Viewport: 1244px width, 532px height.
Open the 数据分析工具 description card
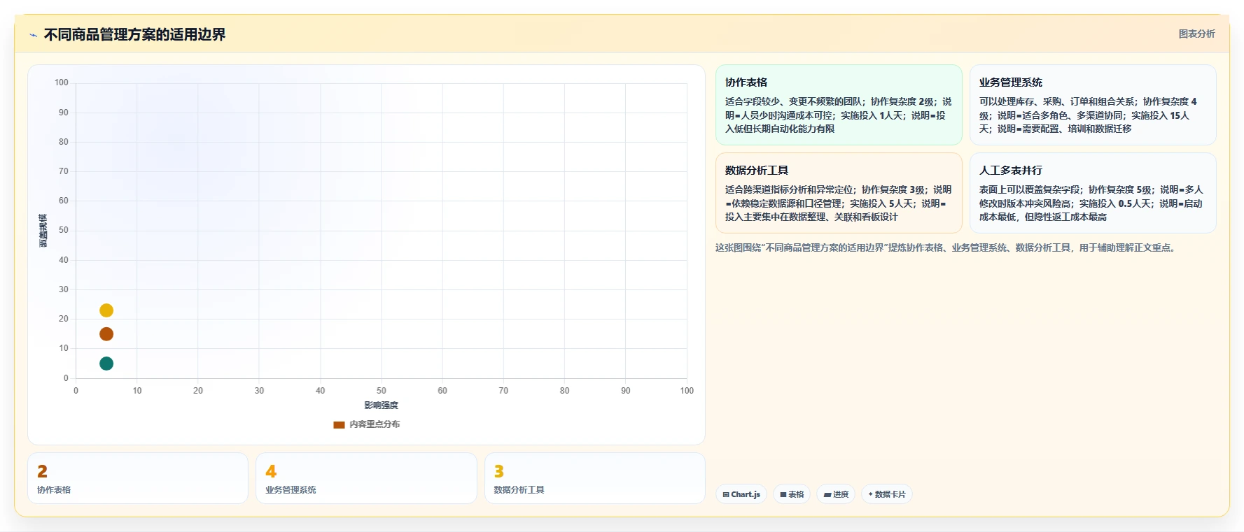839,193
